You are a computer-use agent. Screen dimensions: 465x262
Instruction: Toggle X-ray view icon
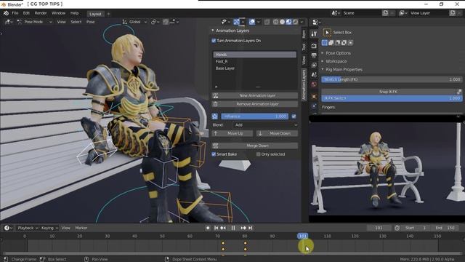click(x=267, y=22)
